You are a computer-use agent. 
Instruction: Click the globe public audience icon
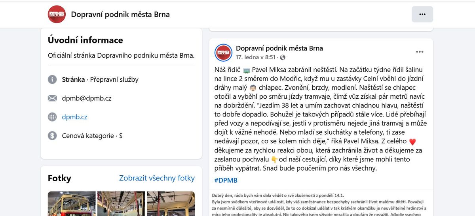pos(283,58)
